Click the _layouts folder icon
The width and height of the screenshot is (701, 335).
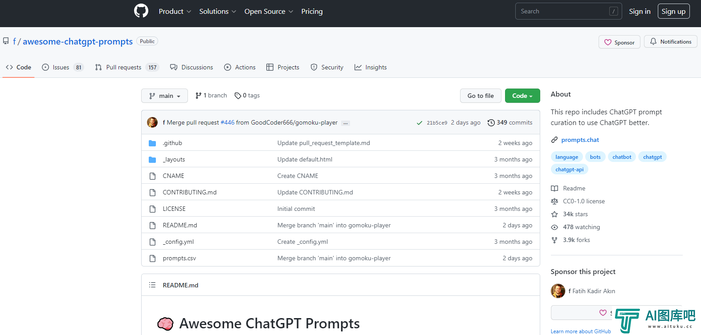pos(152,160)
